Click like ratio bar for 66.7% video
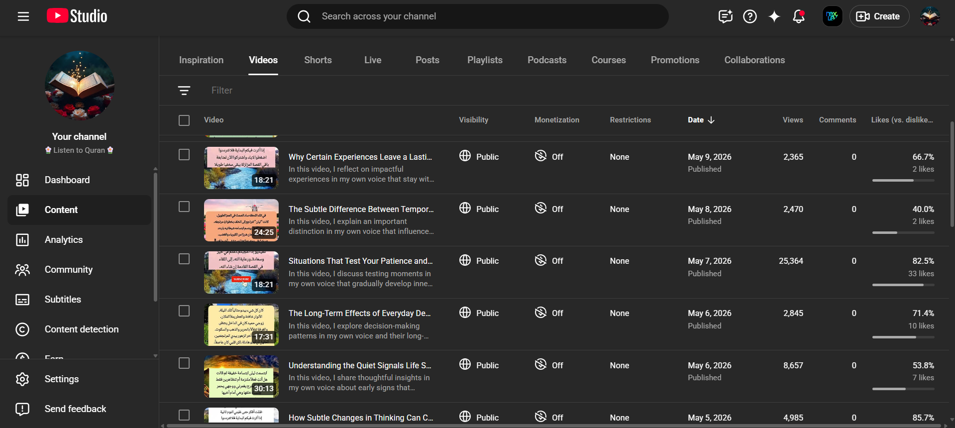This screenshot has width=955, height=428. pos(903,180)
